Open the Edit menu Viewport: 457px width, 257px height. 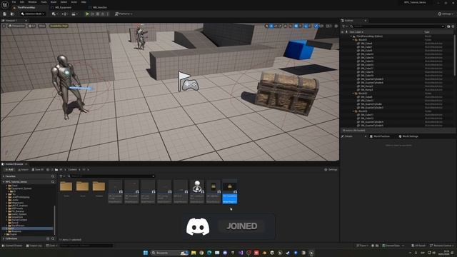[22, 2]
